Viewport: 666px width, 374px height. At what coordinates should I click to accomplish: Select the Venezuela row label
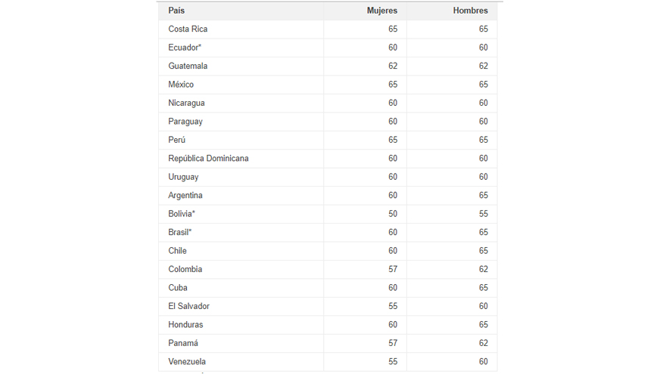pyautogui.click(x=187, y=362)
